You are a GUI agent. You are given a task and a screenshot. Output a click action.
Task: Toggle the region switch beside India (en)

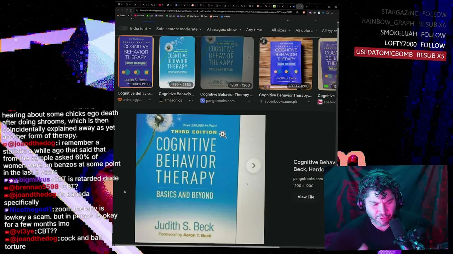122,28
